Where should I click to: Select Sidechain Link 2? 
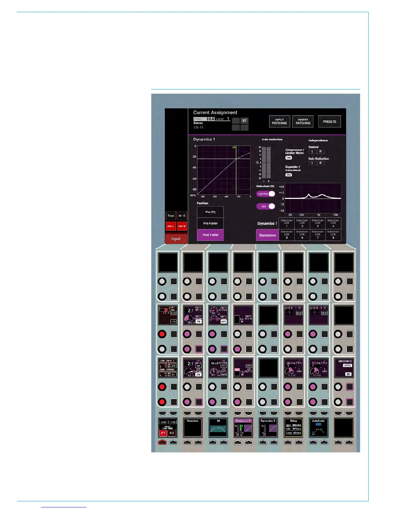pos(302,223)
